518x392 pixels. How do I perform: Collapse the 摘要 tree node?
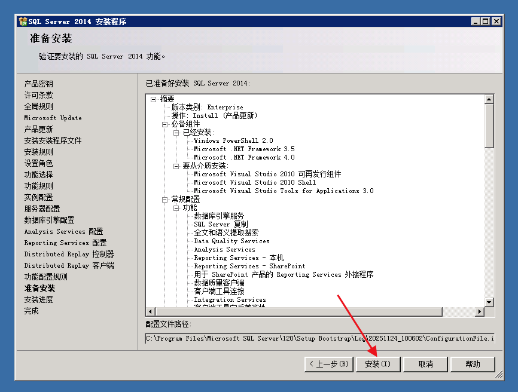point(154,99)
